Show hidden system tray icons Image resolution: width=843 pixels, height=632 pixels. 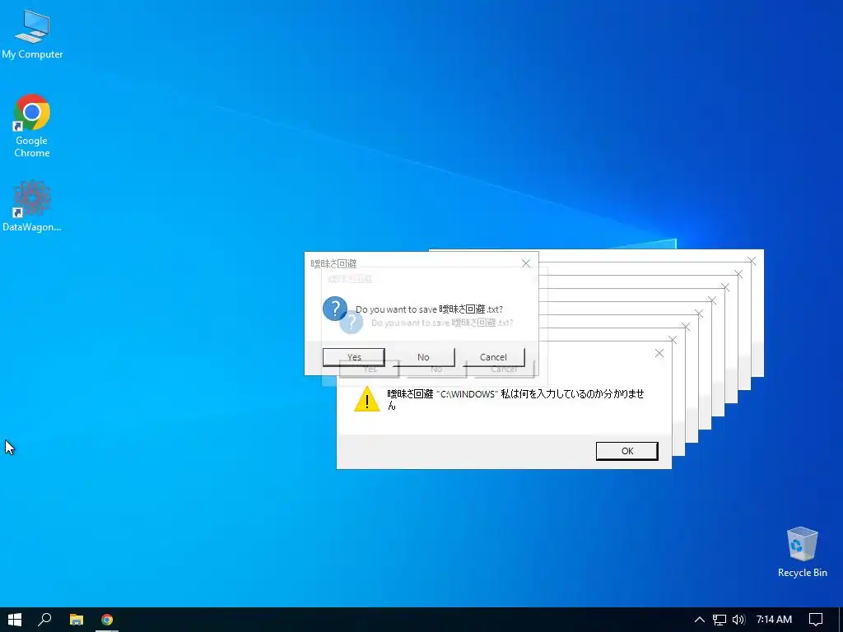click(699, 620)
